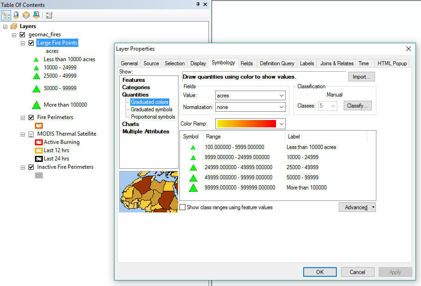Image resolution: width=421 pixels, height=286 pixels.
Task: Toggle Large Fire Points layer visibility
Action: 31,43
